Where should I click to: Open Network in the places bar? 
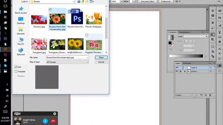coord(21,52)
